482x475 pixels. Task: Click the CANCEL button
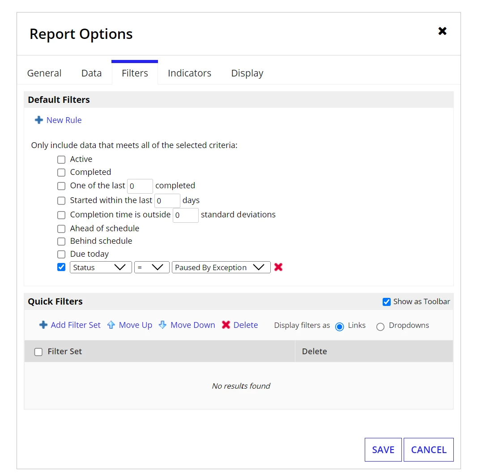click(428, 450)
